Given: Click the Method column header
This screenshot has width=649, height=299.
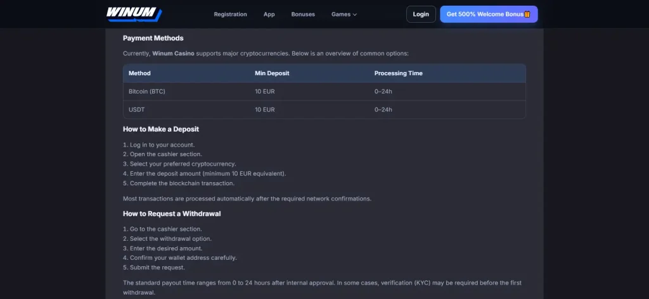Looking at the screenshot, I should (139, 73).
